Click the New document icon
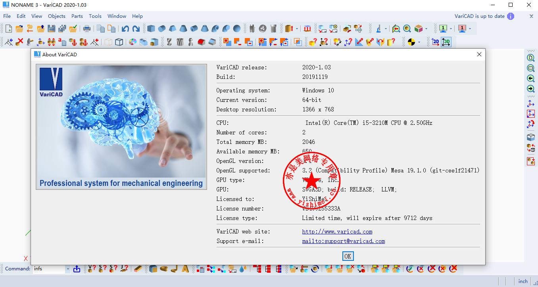 (8, 29)
